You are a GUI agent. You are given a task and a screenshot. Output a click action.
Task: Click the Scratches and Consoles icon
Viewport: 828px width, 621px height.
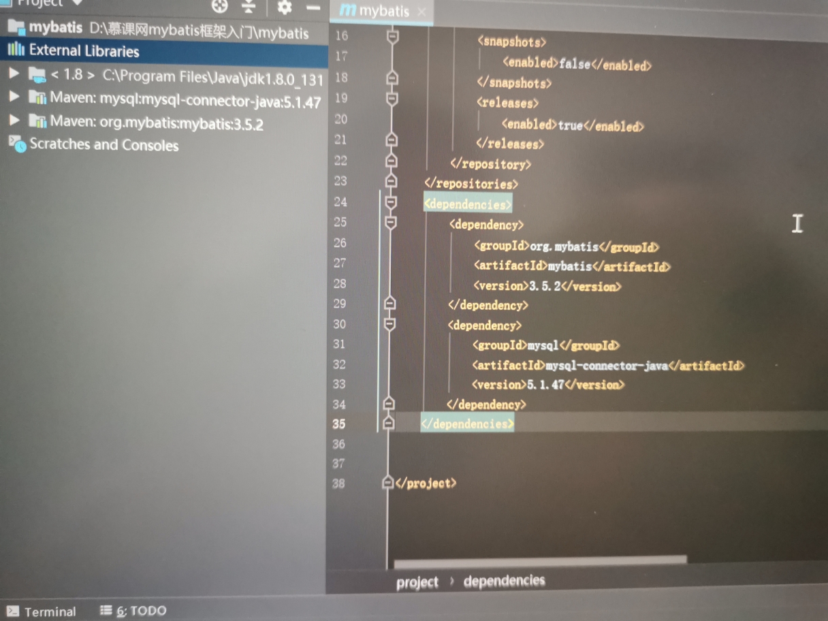point(17,144)
